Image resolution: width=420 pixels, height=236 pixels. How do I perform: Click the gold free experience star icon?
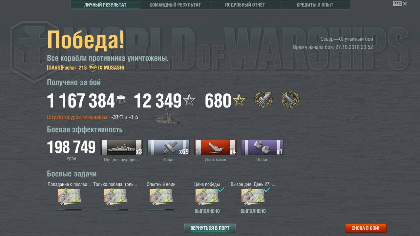pyautogui.click(x=239, y=100)
